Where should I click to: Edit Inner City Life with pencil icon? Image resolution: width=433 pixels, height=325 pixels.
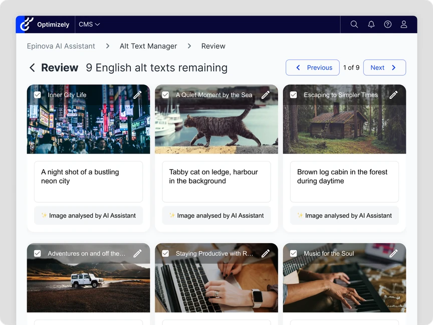click(x=137, y=95)
